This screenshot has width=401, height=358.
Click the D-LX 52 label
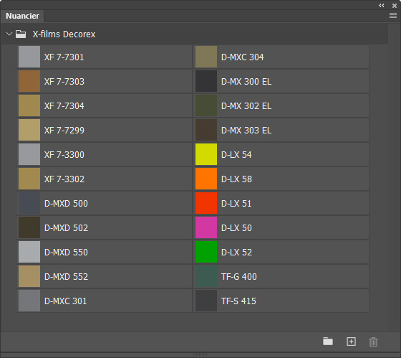(236, 252)
